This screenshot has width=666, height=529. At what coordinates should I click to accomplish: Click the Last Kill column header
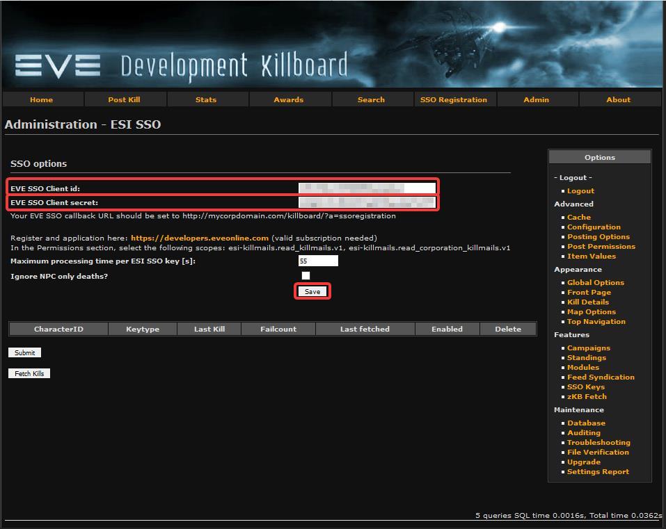point(209,329)
